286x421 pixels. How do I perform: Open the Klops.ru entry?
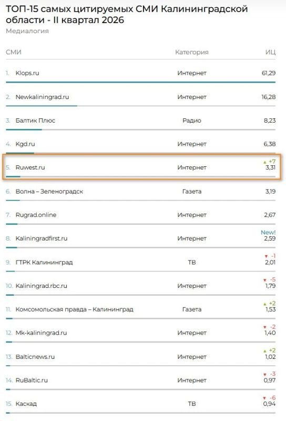click(27, 73)
